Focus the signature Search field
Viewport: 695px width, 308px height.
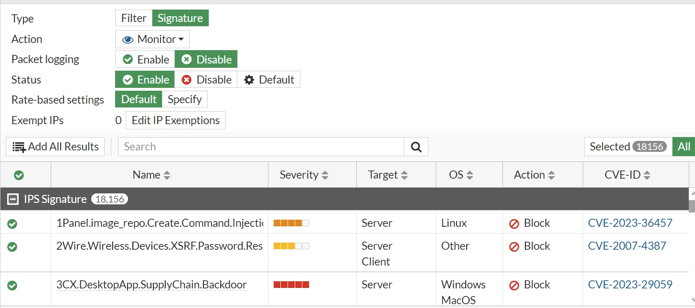(261, 147)
